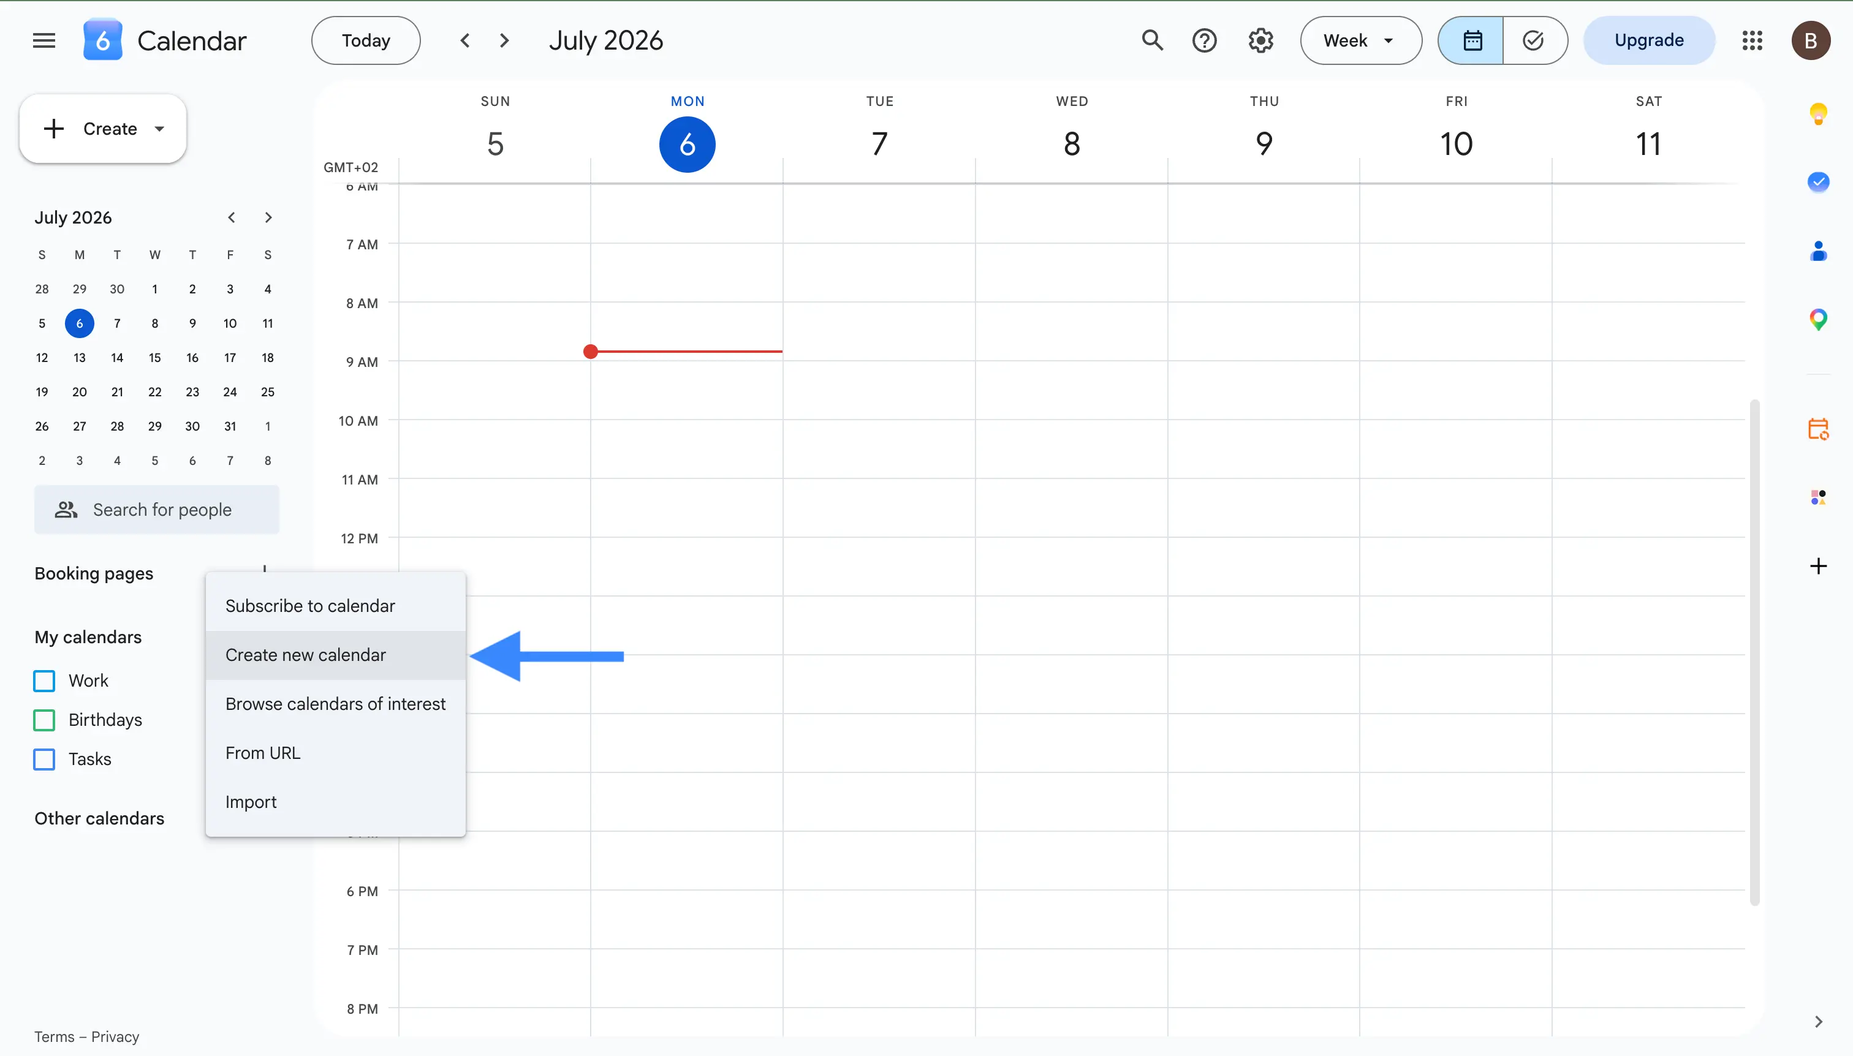
Task: Select From URL menu item
Action: click(x=335, y=753)
